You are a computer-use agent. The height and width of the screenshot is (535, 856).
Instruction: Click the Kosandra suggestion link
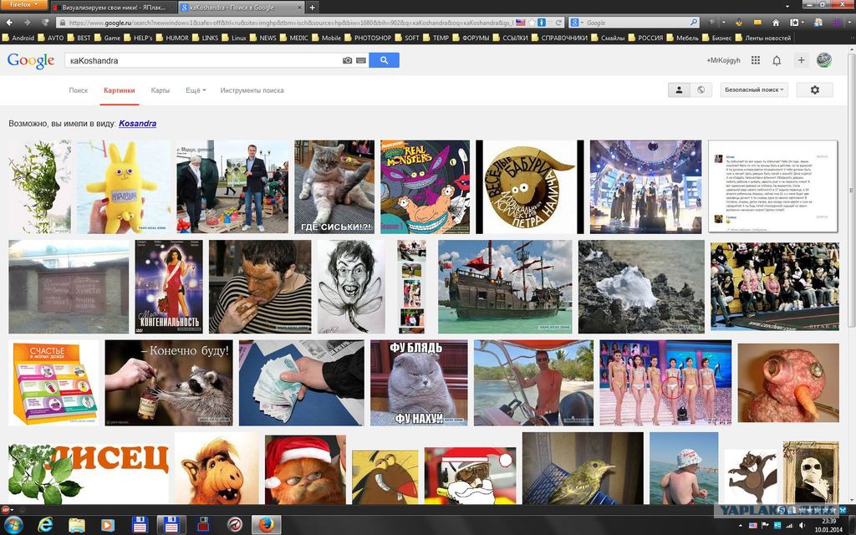point(138,124)
